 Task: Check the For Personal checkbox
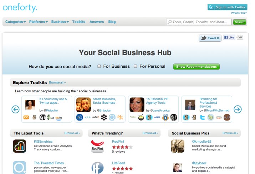tap(135, 66)
